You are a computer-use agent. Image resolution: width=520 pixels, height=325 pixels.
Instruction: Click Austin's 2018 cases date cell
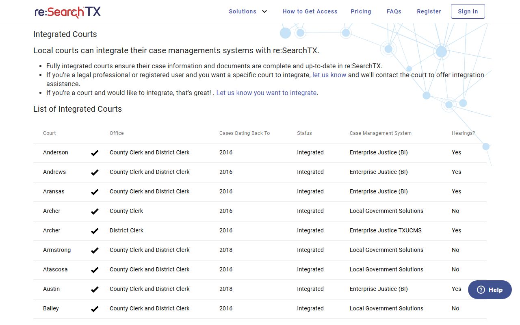click(226, 289)
